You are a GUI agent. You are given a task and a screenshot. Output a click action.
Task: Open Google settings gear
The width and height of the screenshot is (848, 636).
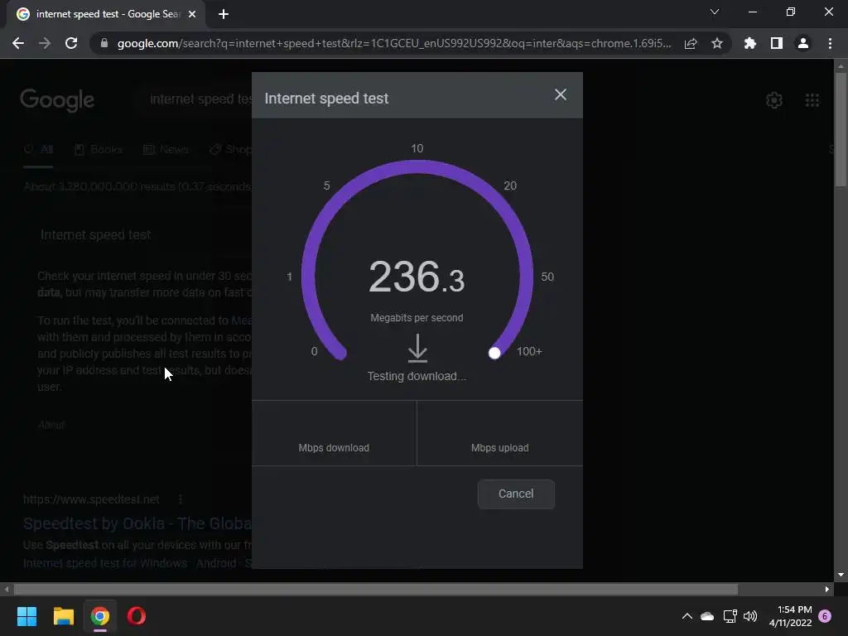pyautogui.click(x=774, y=100)
